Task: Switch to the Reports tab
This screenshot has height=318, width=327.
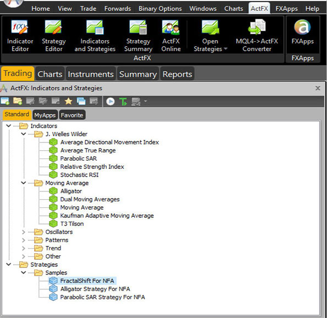Action: [x=177, y=74]
